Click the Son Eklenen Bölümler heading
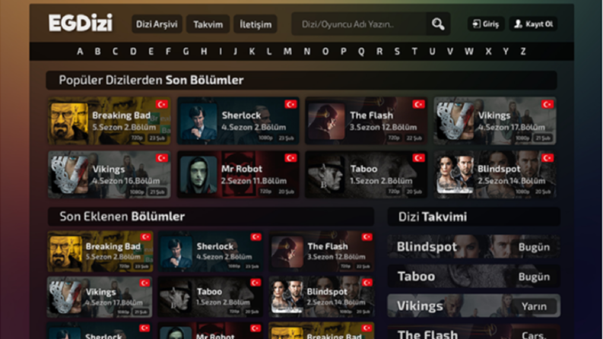 coord(122,217)
